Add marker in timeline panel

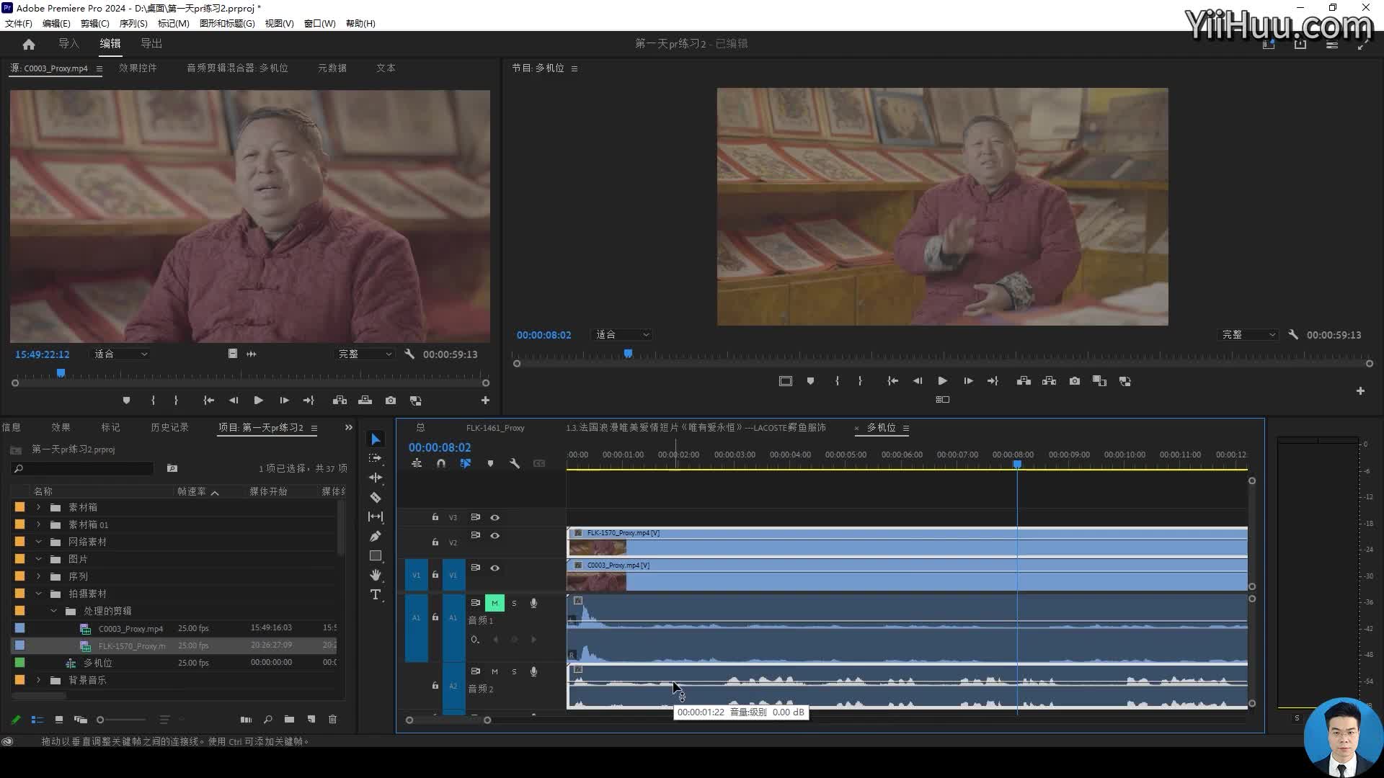click(490, 464)
